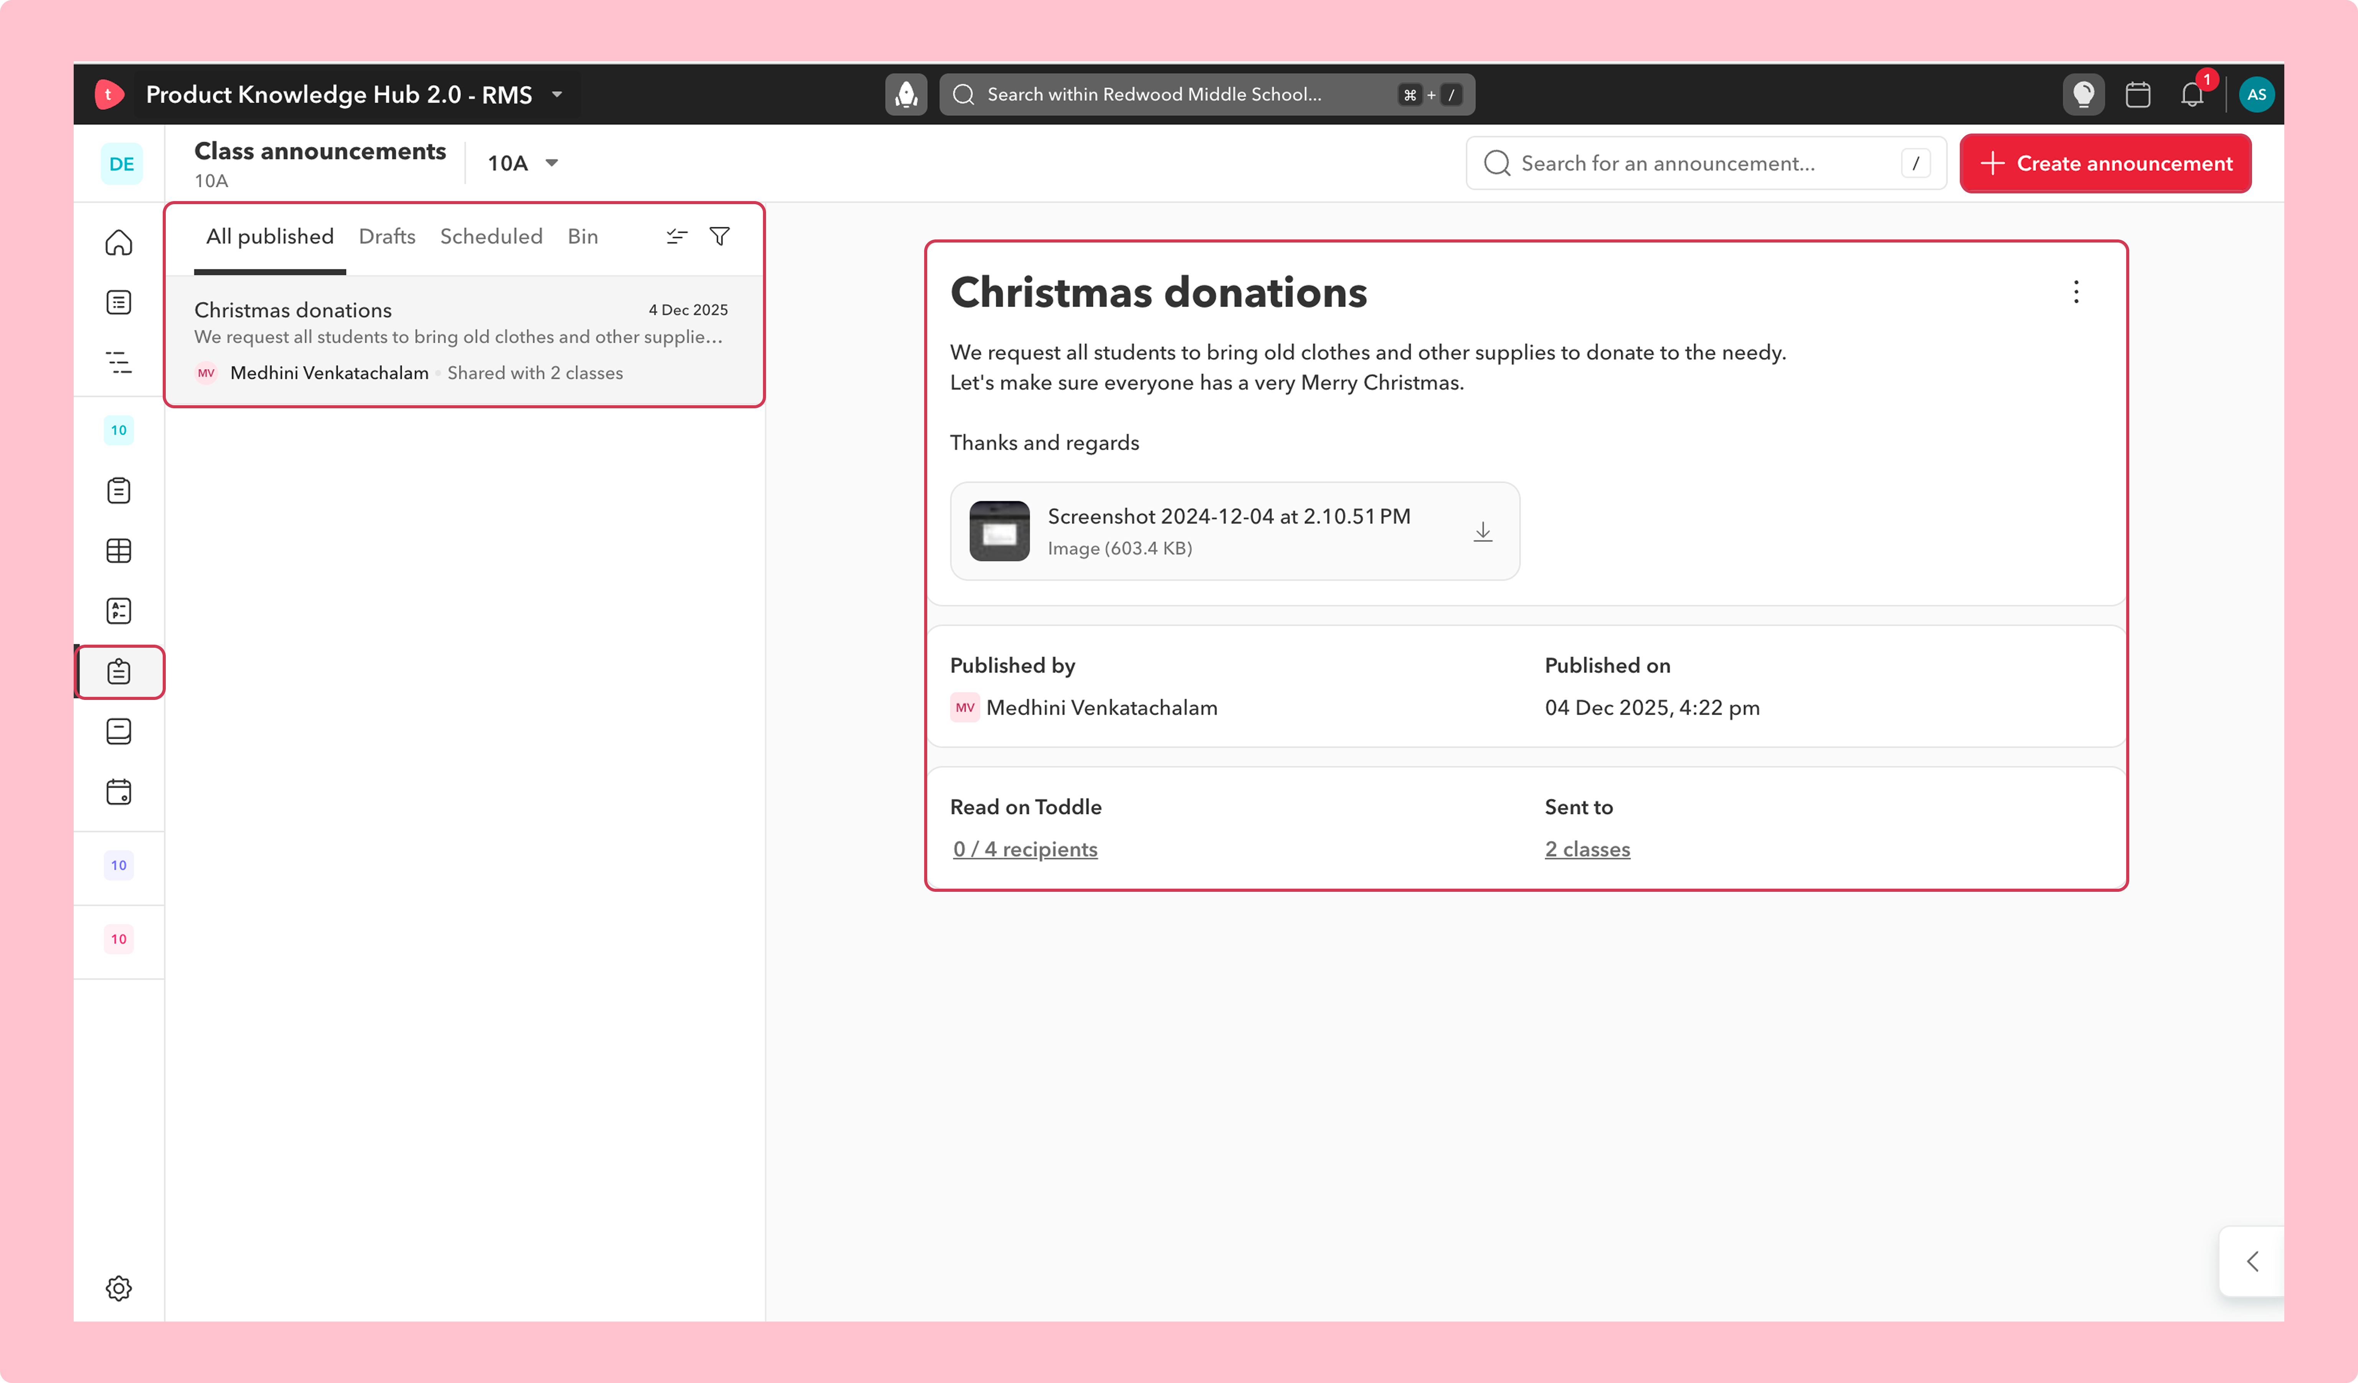
Task: Open the highlighted announcements clipboard icon
Action: pos(119,672)
